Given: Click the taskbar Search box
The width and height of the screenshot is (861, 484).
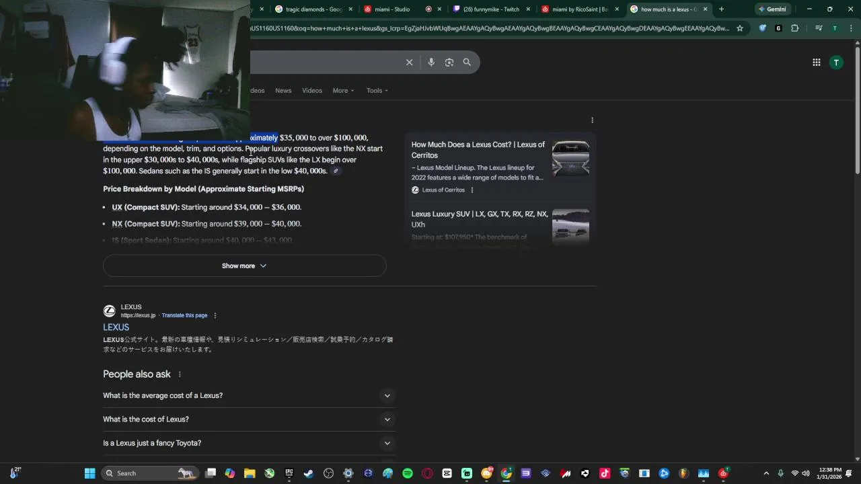Looking at the screenshot, I should (x=149, y=473).
